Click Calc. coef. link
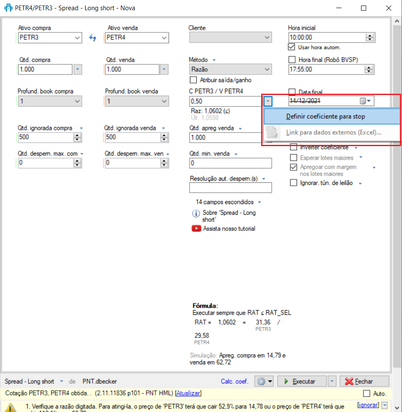The height and width of the screenshot is (412, 402). click(x=234, y=381)
